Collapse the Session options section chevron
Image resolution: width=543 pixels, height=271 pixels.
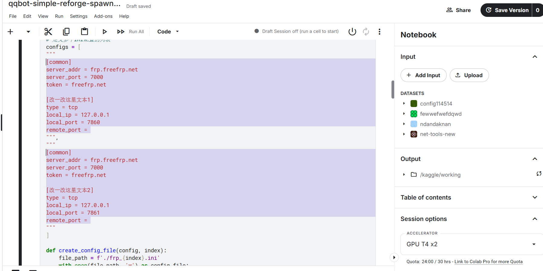point(535,219)
